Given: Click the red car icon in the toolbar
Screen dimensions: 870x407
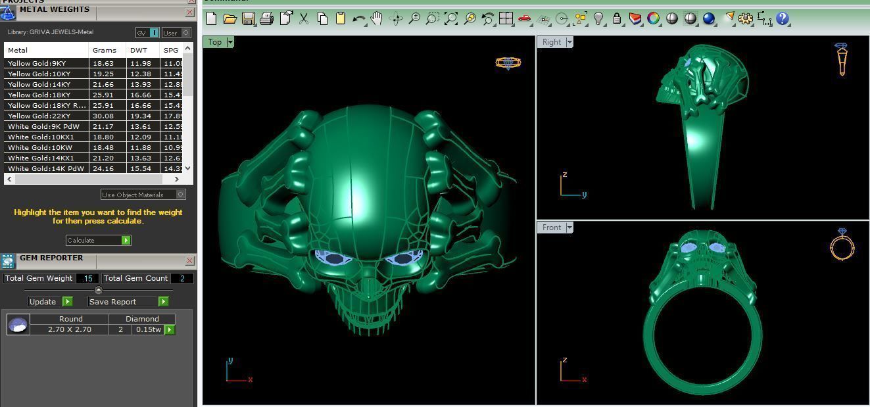Looking at the screenshot, I should (x=524, y=19).
